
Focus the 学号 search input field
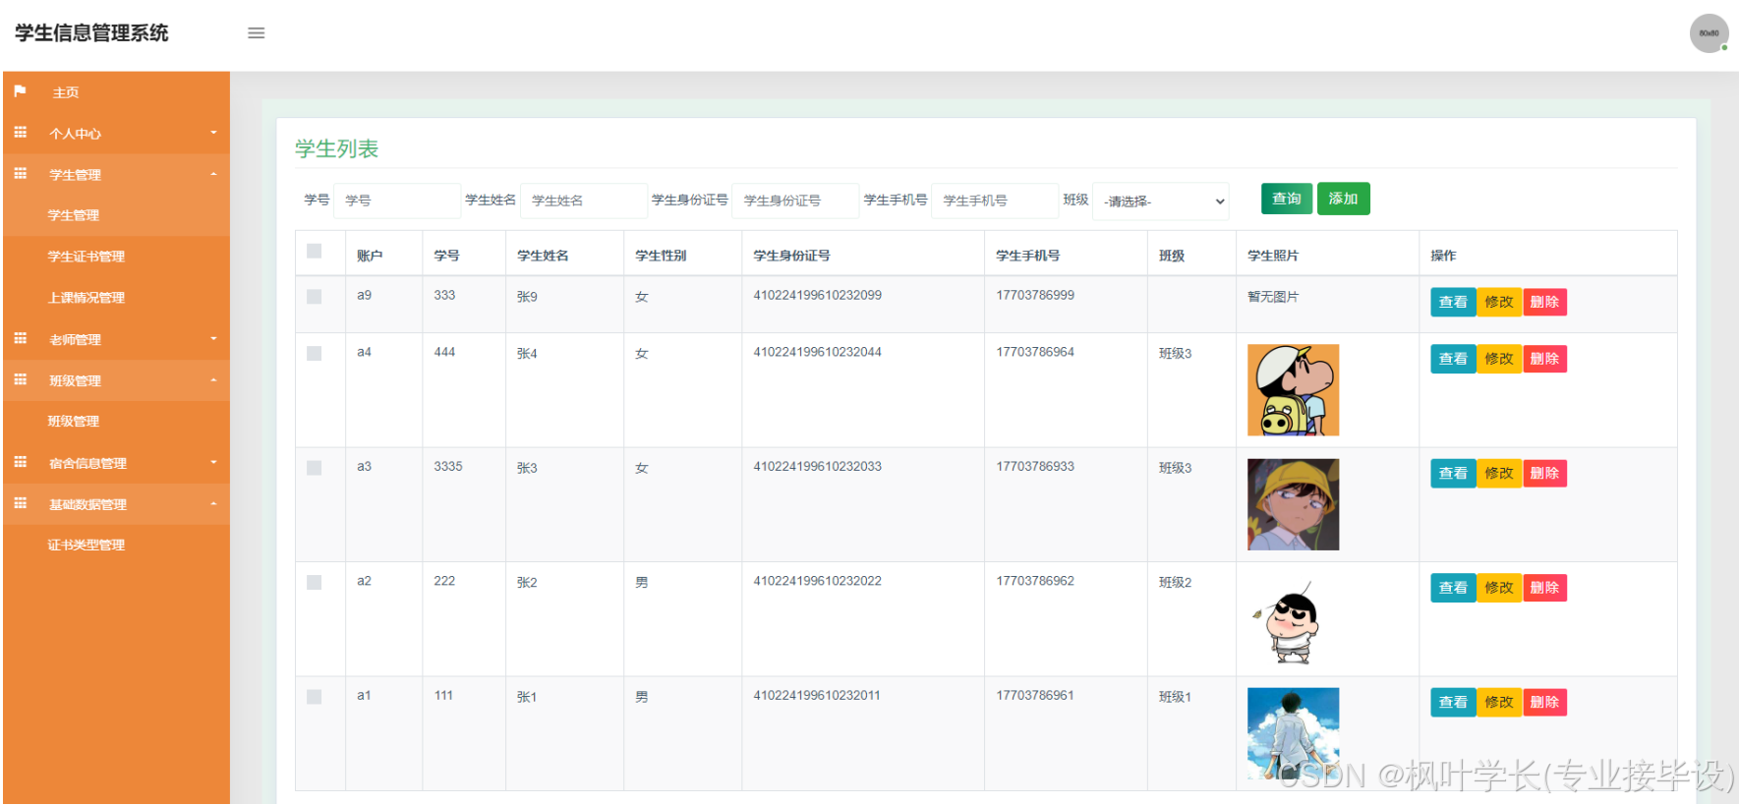[397, 201]
